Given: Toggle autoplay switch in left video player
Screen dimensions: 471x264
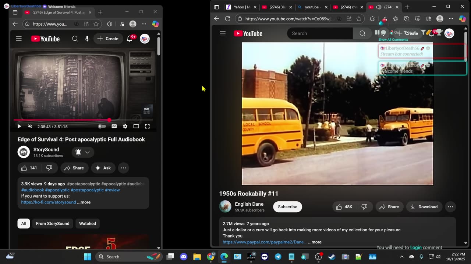Looking at the screenshot, I should pos(102,126).
